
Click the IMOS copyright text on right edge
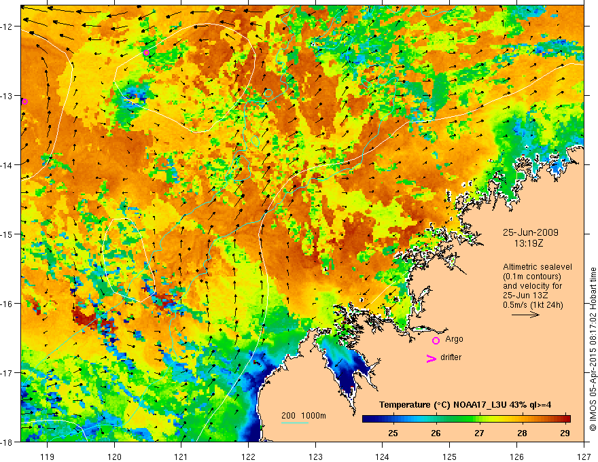(593, 349)
